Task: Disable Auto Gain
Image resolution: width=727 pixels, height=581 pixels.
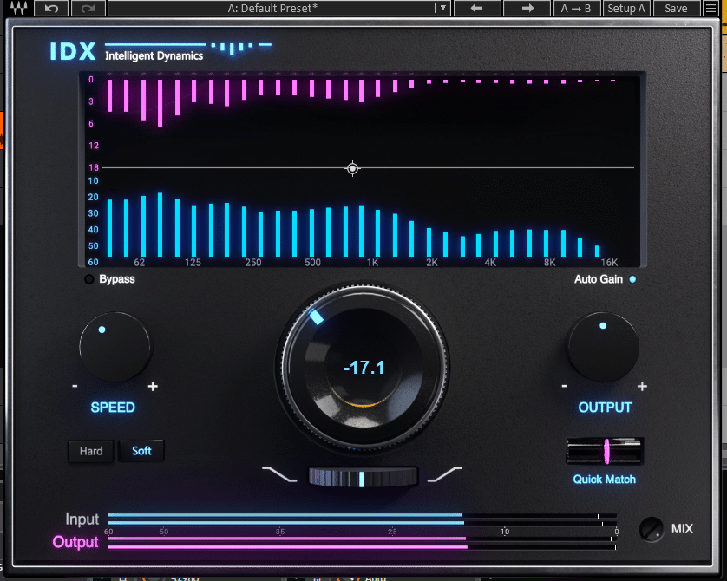Action: tap(632, 279)
